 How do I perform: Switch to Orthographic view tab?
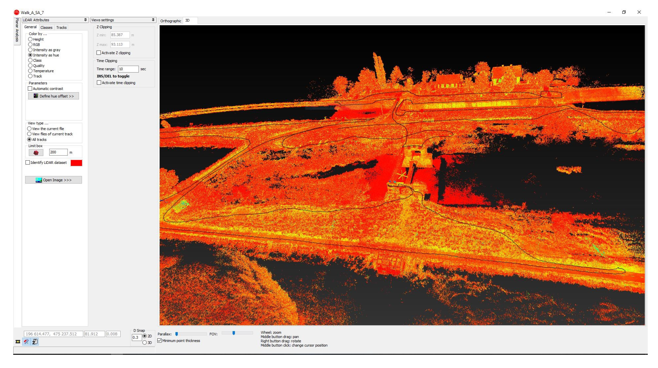[x=171, y=21]
